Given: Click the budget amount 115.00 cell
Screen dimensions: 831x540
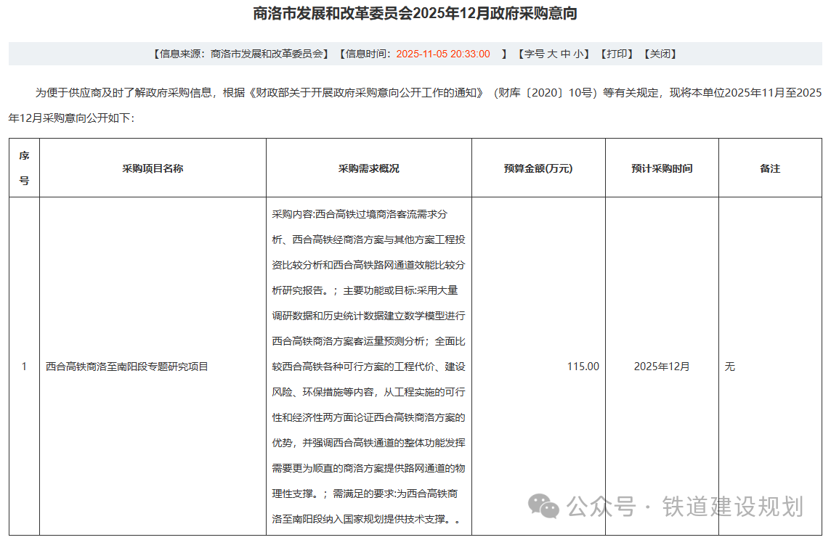Looking at the screenshot, I should coord(583,367).
